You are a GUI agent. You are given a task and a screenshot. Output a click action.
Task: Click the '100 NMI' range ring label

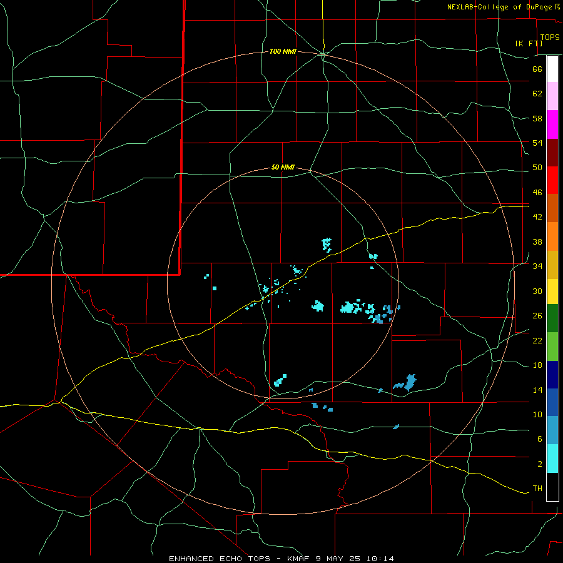click(x=283, y=52)
